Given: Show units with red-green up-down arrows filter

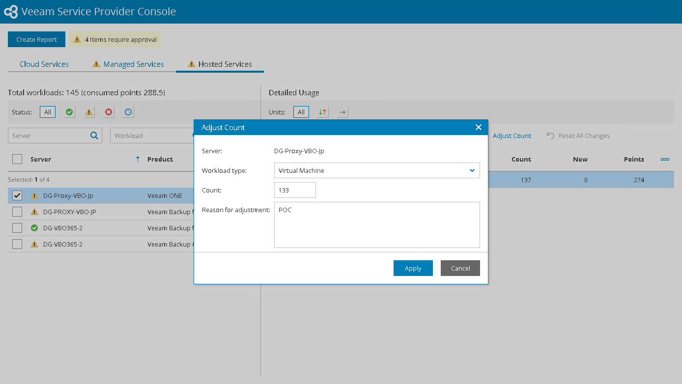Looking at the screenshot, I should click(x=323, y=112).
